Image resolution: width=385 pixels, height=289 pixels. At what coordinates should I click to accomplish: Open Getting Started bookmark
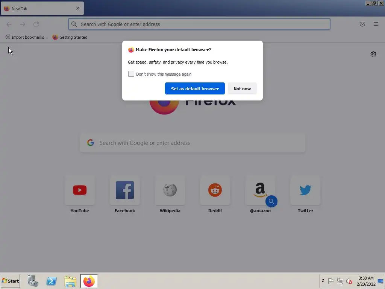(70, 37)
